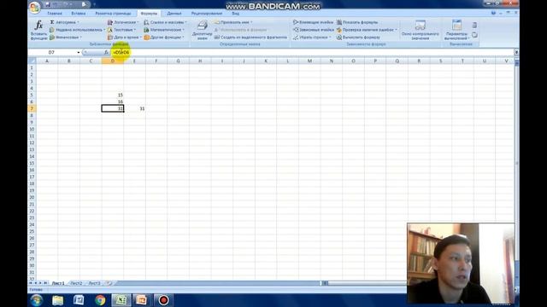Open the Math and Trig functions menu
This screenshot has height=307, width=547.
164,30
